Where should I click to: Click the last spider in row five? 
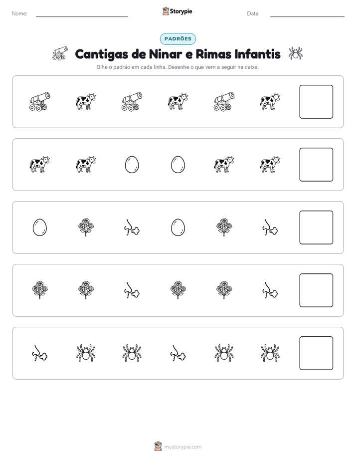click(x=270, y=353)
